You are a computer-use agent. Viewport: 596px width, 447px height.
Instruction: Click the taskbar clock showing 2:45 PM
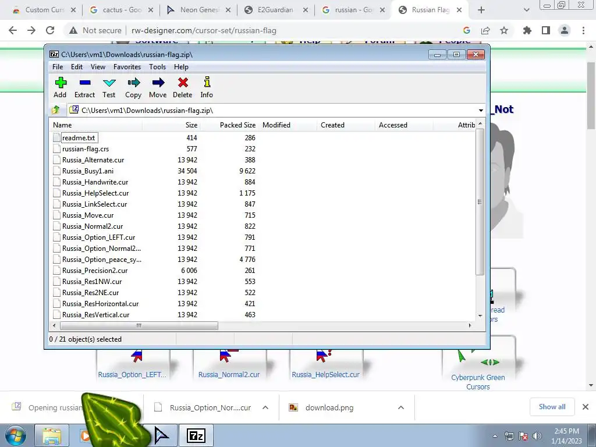click(566, 436)
